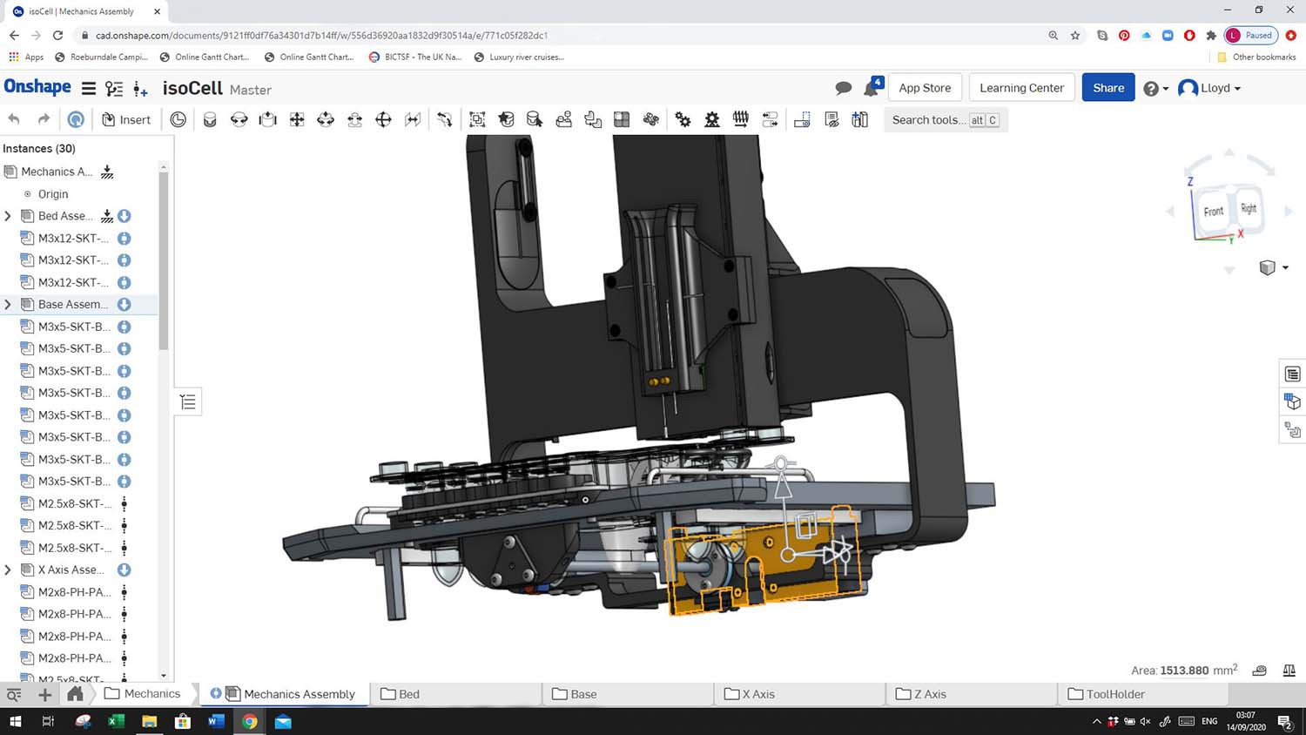Viewport: 1306px width, 735px height.
Task: Switch to the Z Axis tab
Action: pyautogui.click(x=928, y=694)
